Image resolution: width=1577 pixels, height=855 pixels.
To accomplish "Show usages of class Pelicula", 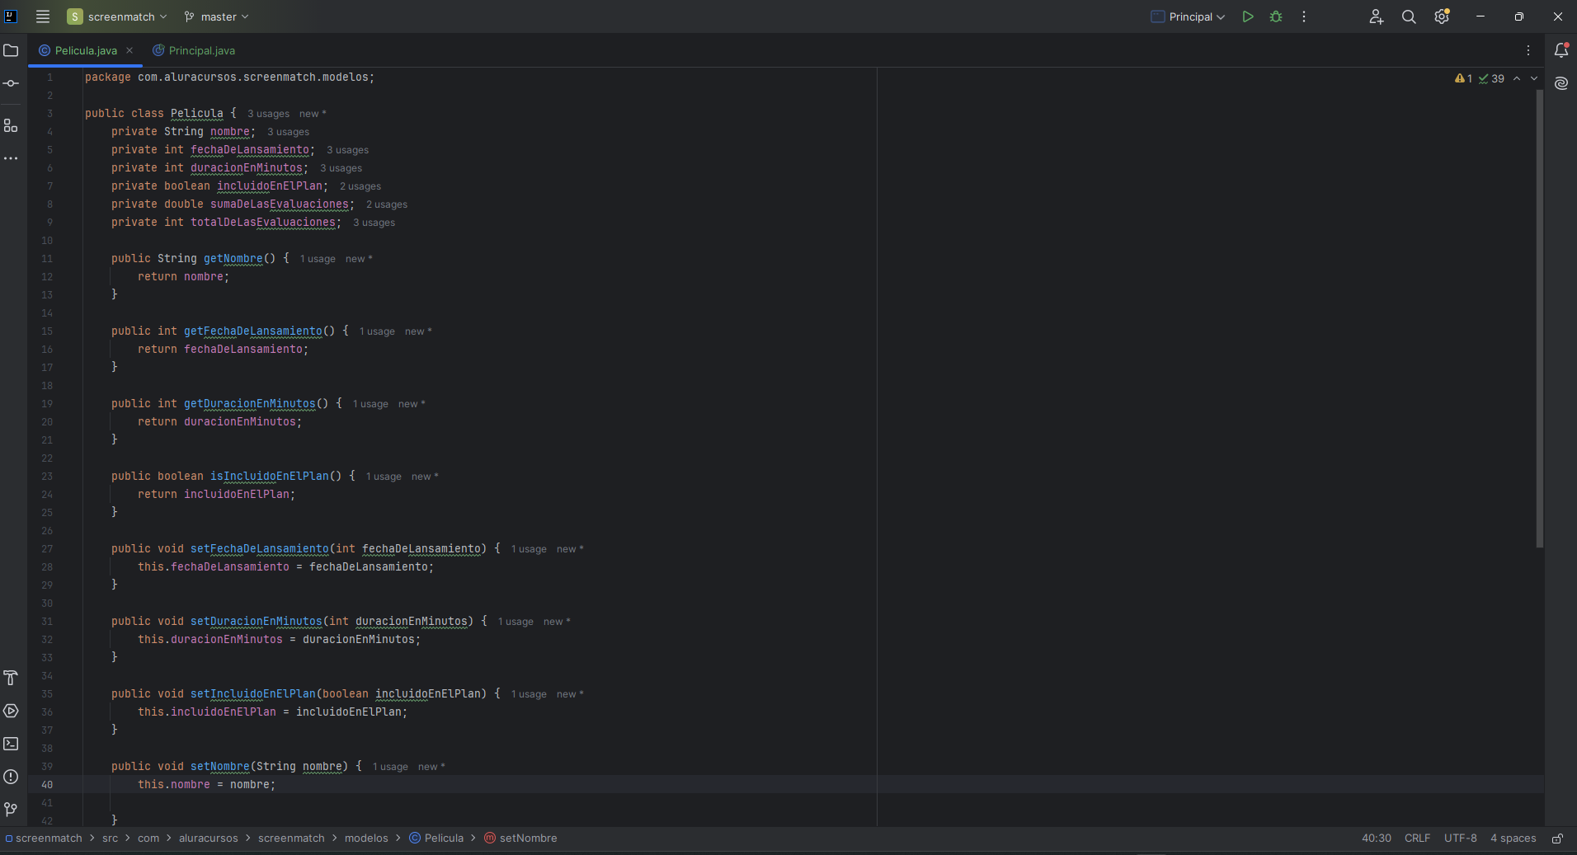I will pyautogui.click(x=268, y=114).
